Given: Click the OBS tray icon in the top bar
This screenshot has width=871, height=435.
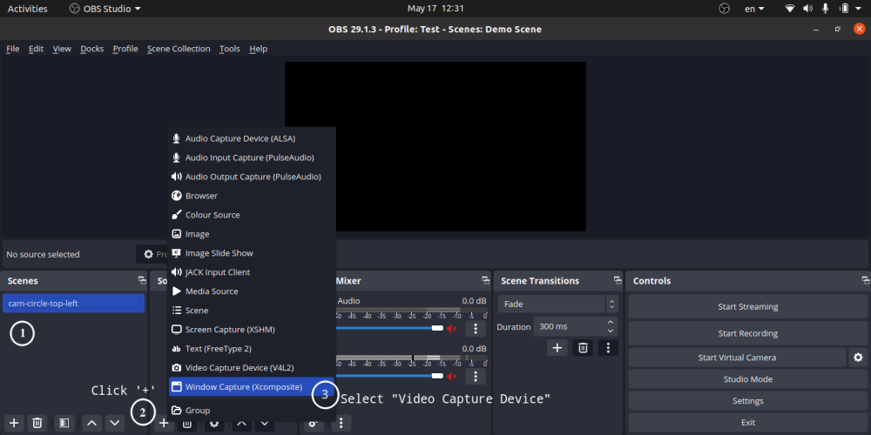Looking at the screenshot, I should coord(724,9).
